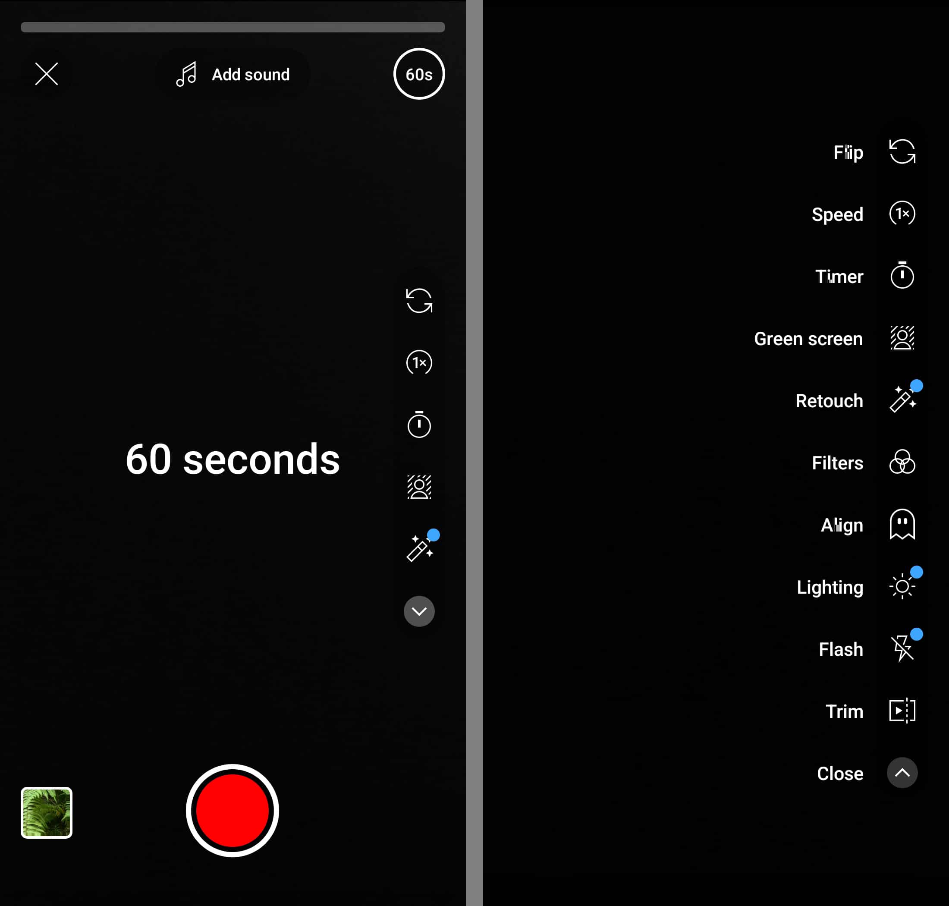Tap Add sound menu item

point(233,75)
